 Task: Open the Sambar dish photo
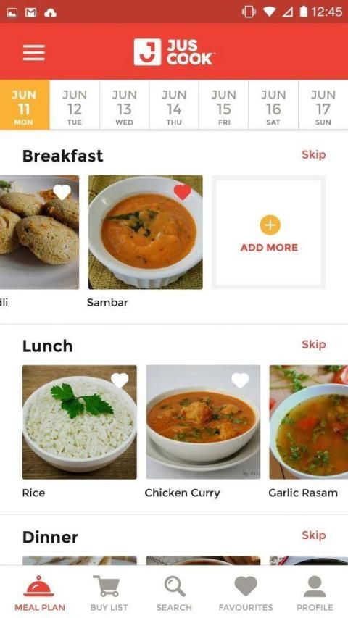146,232
